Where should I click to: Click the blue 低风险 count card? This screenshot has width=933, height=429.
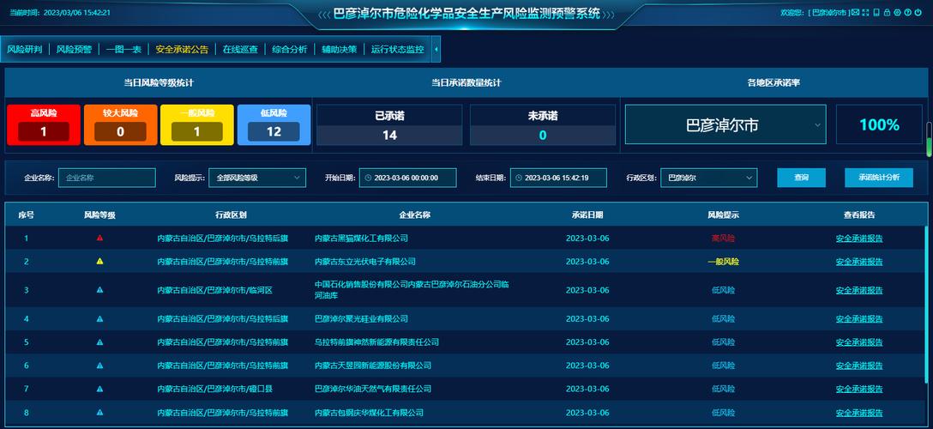tap(274, 125)
